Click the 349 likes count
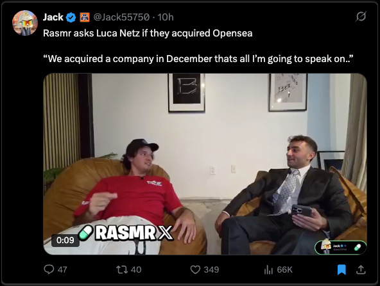Viewport: 380px width, 286px height. click(x=211, y=269)
